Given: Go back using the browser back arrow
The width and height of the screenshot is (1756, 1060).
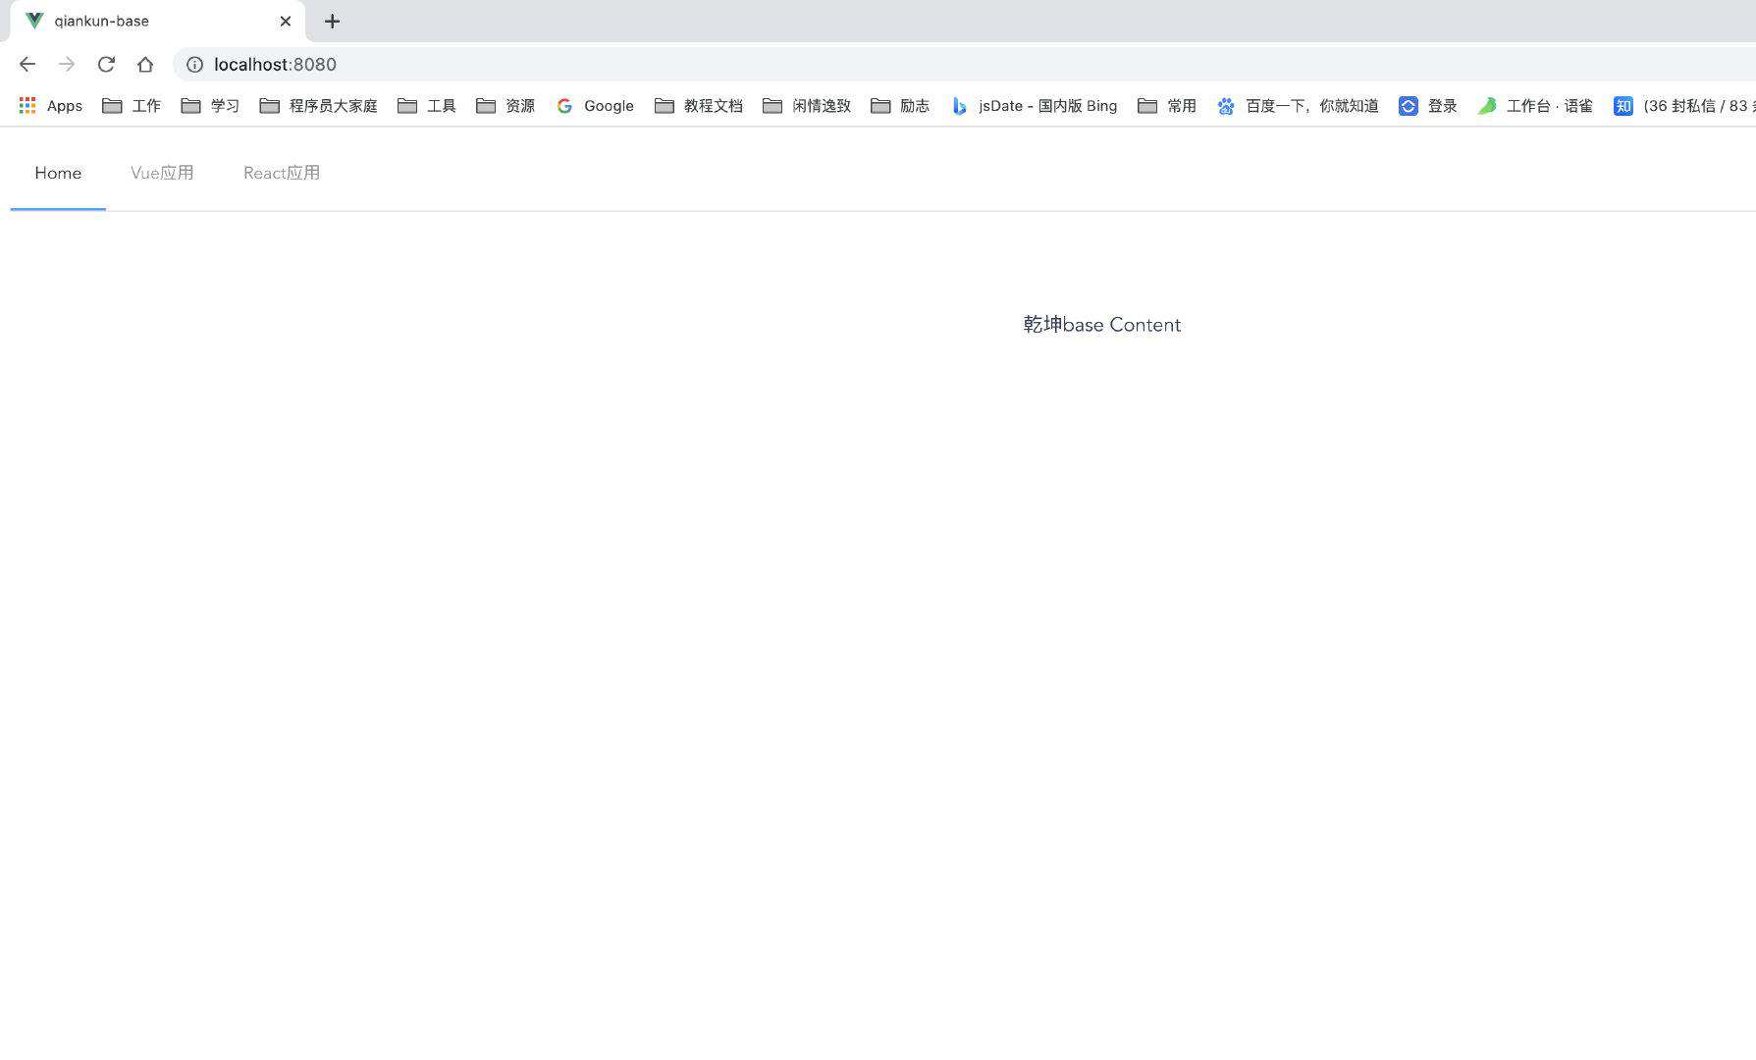Looking at the screenshot, I should (x=27, y=64).
